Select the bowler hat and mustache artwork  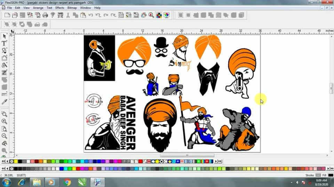click(x=161, y=47)
